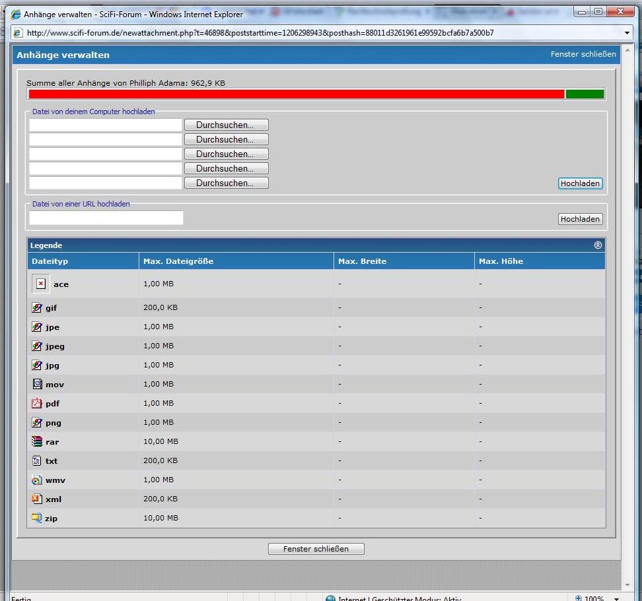Click the gif file type icon
The image size is (642, 601).
(x=37, y=308)
